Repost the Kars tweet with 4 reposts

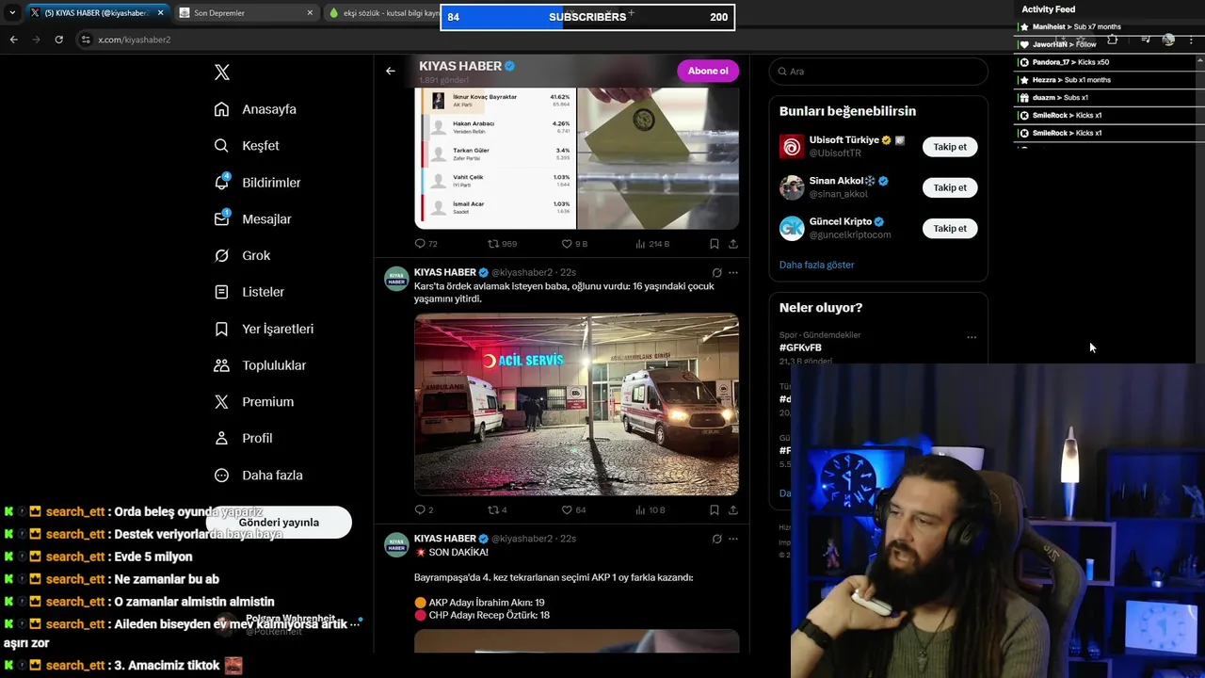pyautogui.click(x=497, y=510)
